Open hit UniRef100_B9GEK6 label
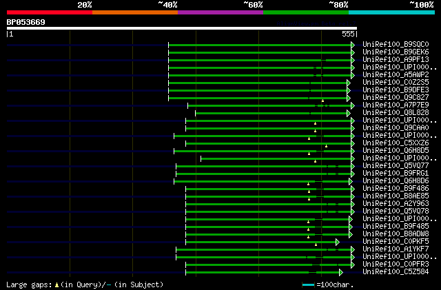The image size is (441, 290). click(x=396, y=52)
